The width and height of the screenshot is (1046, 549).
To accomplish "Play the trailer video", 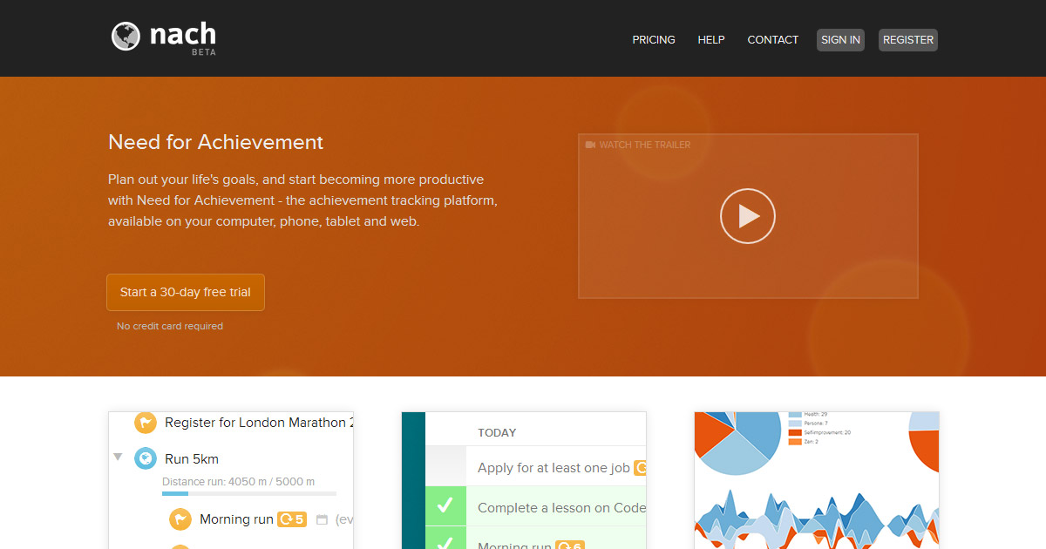I will pyautogui.click(x=747, y=216).
